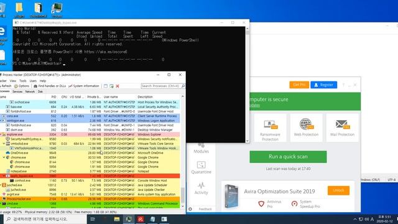Click Get Pro button in Avira
Viewport: 398px width, 224px height.
point(299,85)
